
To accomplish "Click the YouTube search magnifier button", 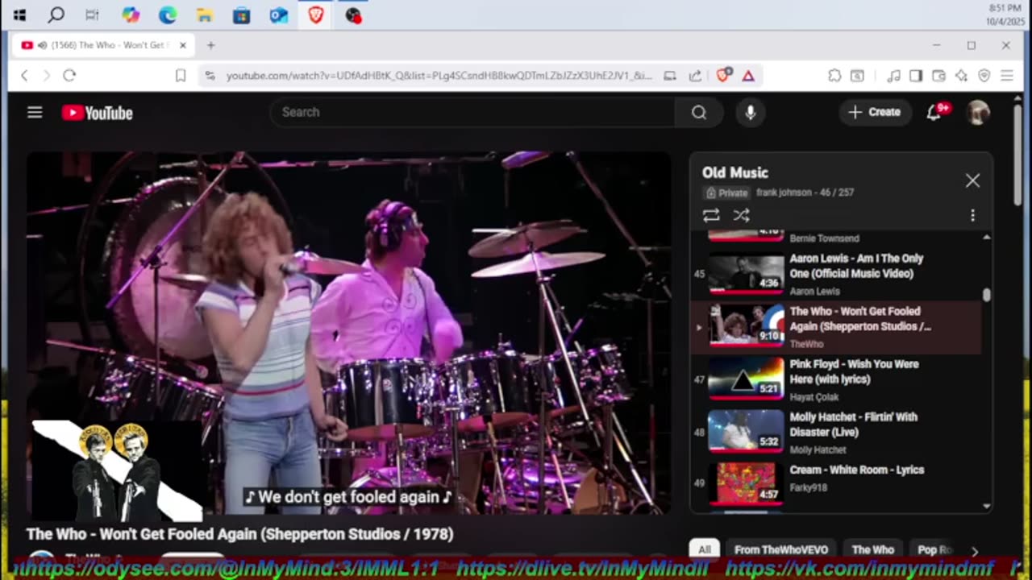I will (x=699, y=113).
